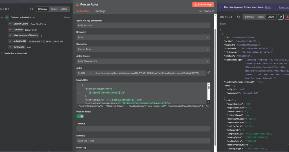Open the Actor Source dropdown

143,61
